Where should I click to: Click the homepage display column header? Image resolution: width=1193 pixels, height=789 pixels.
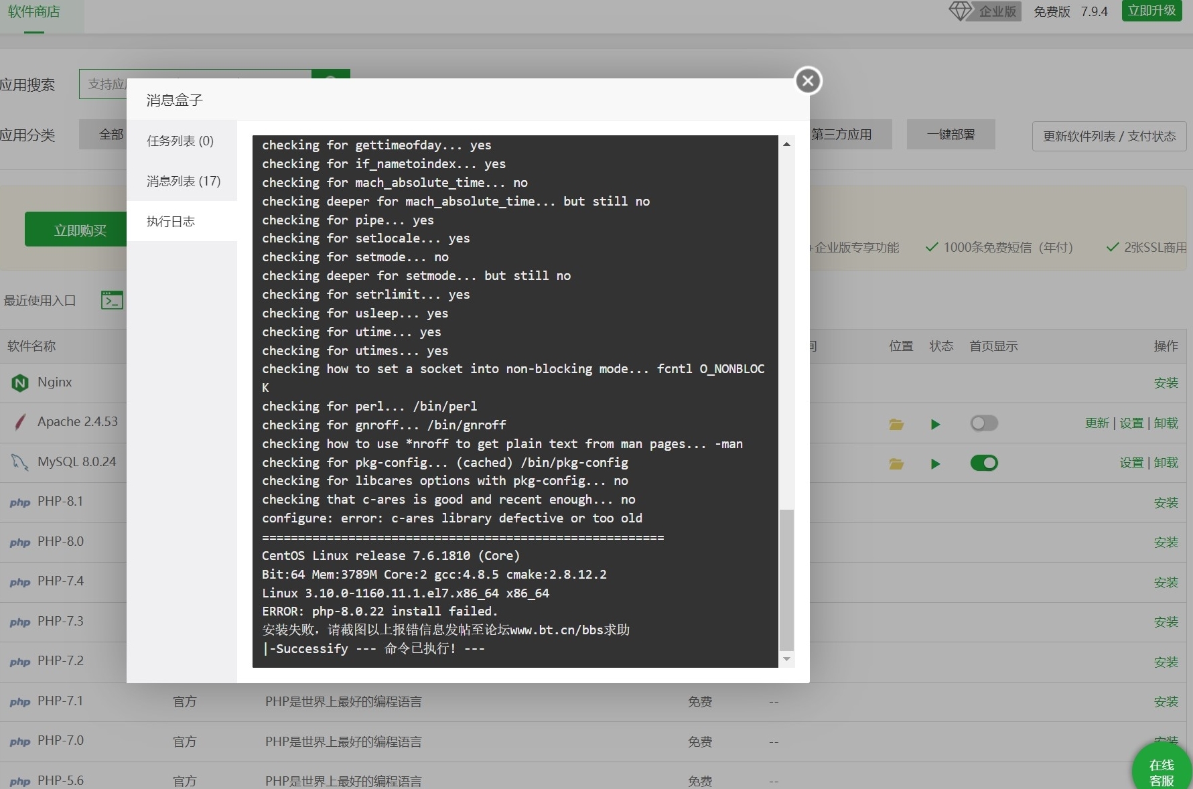coord(993,346)
